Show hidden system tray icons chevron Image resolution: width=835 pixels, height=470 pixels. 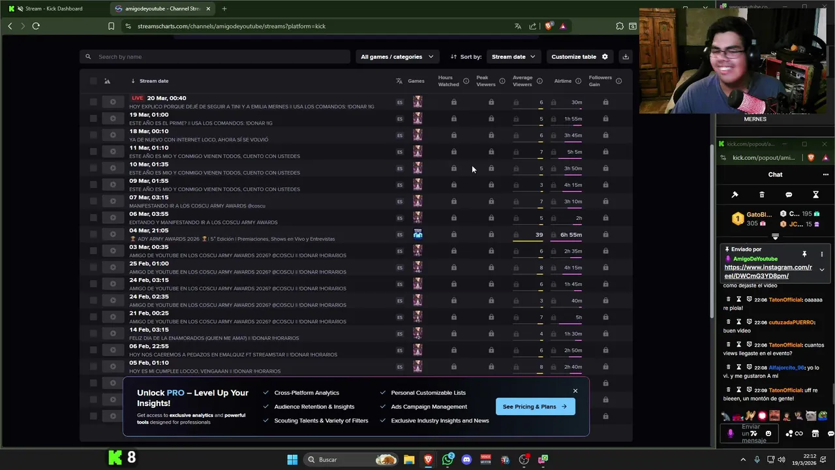tap(742, 460)
